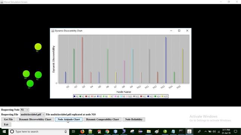The width and height of the screenshot is (241, 135).
Task: Click the cyan N9 bar in chart
Action: [133, 66]
